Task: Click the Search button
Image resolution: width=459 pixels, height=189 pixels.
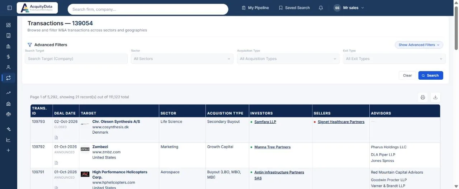Action: pyautogui.click(x=431, y=75)
